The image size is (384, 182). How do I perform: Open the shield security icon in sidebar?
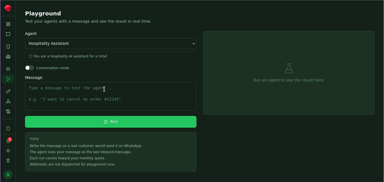point(8,129)
